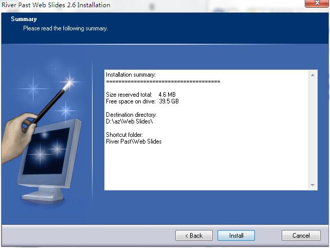Click the window title 'River Past Web Slides 2.6 Installation'
The height and width of the screenshot is (248, 330).
[x=56, y=5]
